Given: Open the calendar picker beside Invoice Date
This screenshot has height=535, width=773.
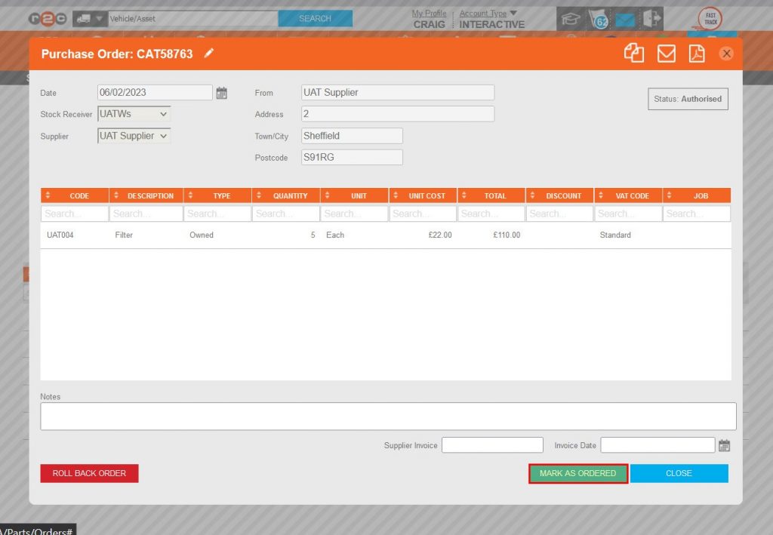Looking at the screenshot, I should (x=724, y=444).
